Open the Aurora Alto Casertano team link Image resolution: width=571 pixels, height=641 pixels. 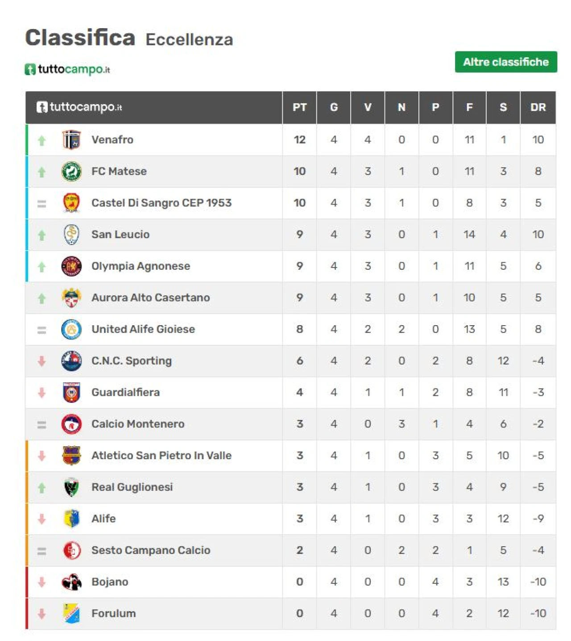coord(150,298)
